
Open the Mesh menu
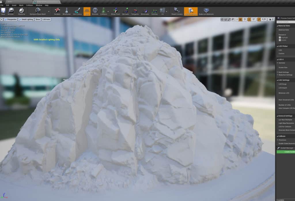pos(21,5)
